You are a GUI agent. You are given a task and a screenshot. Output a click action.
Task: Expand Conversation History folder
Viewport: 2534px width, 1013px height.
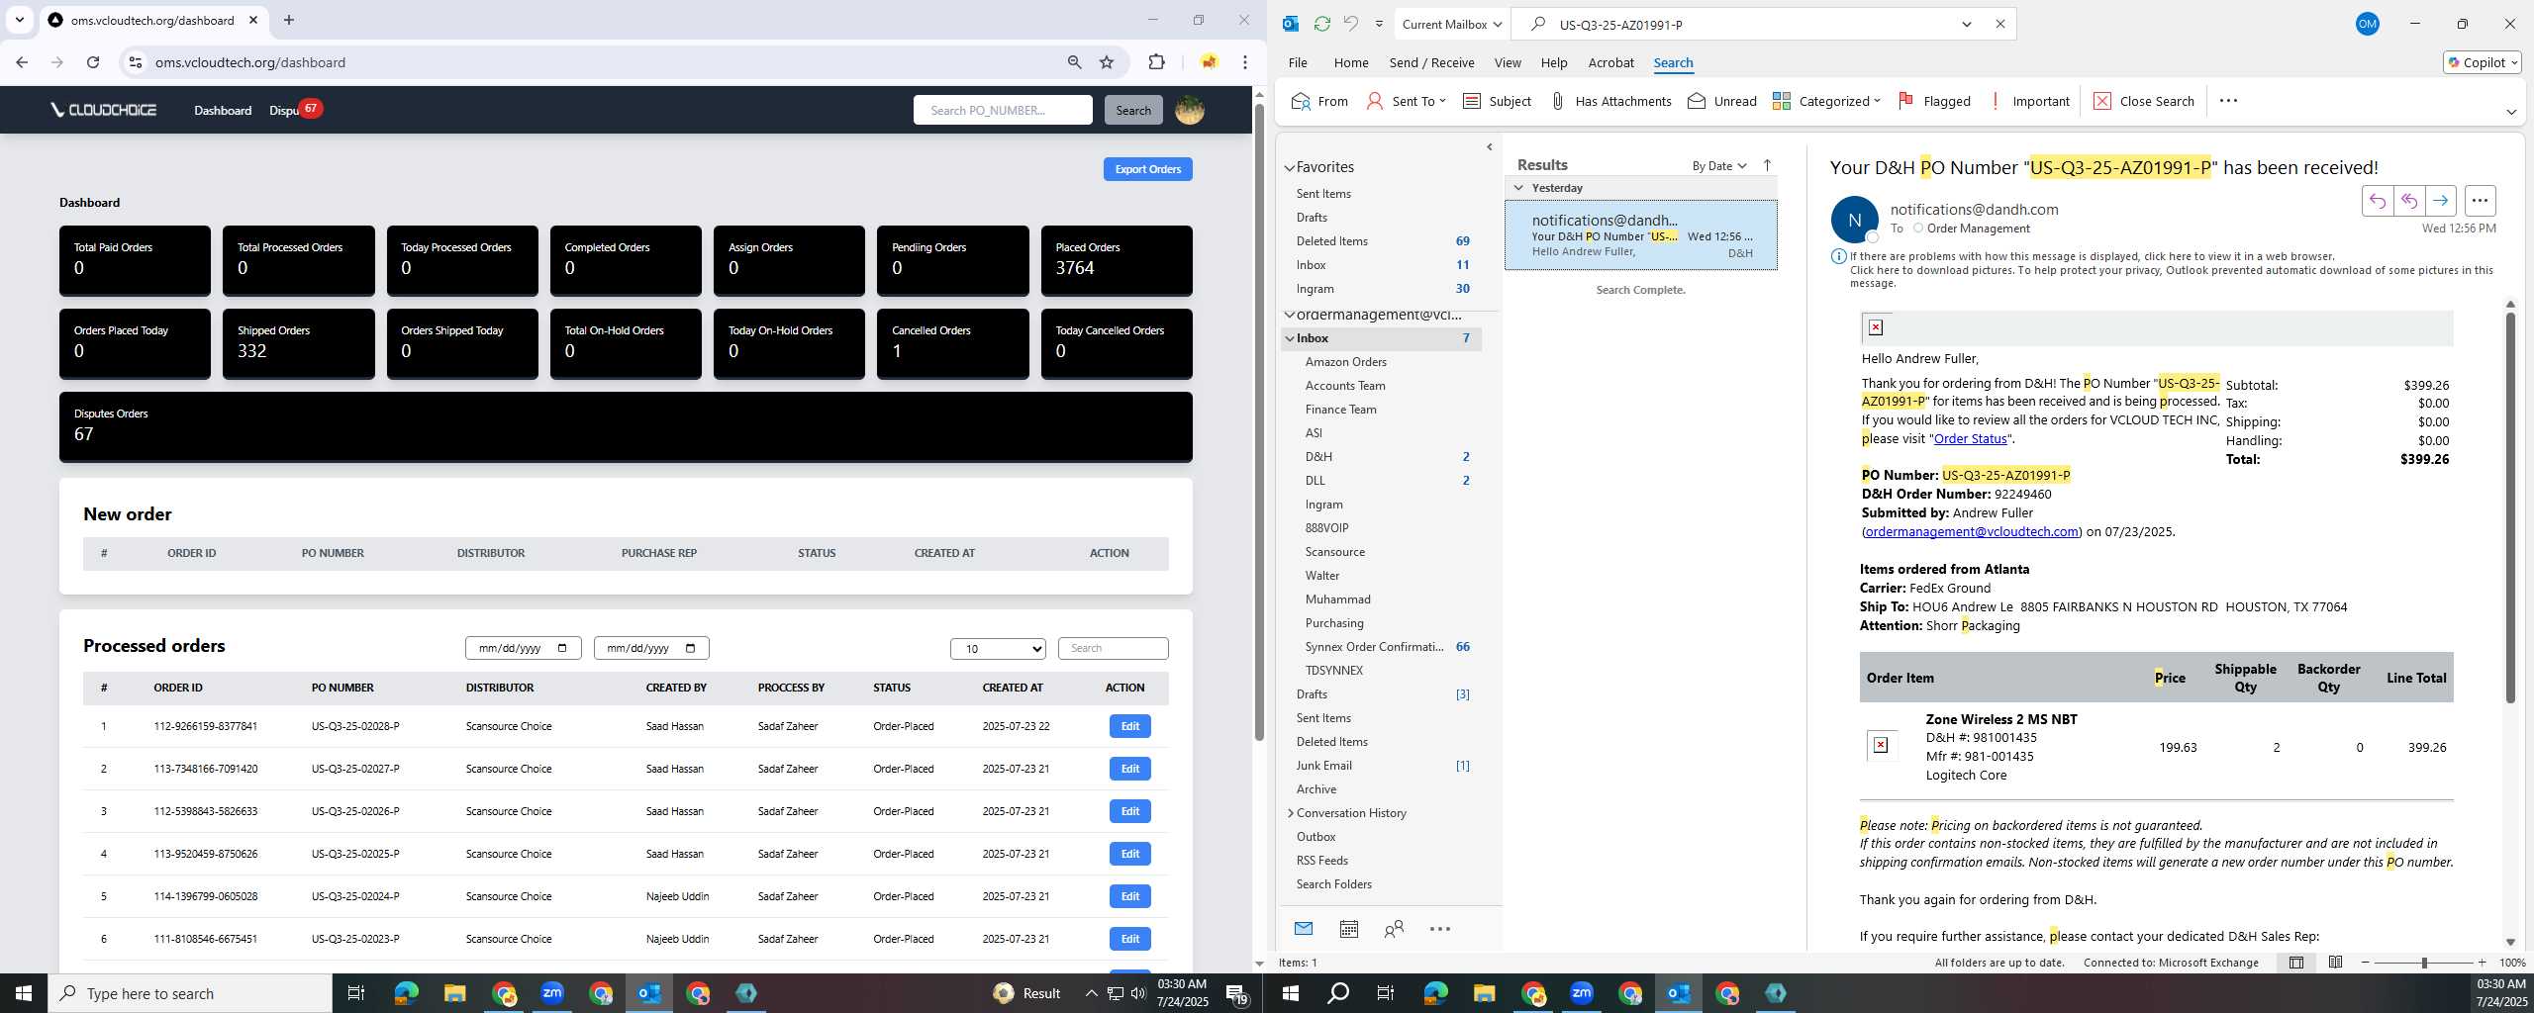click(x=1290, y=813)
